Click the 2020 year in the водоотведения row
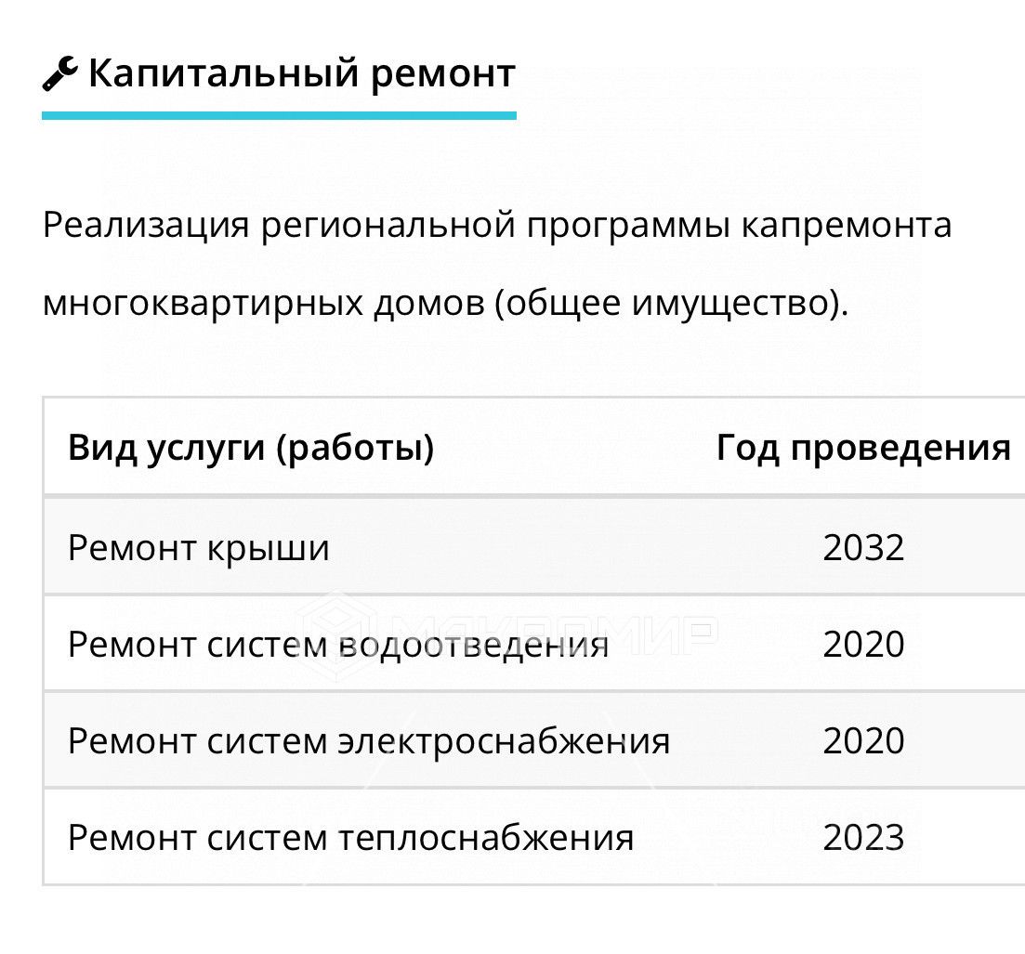 [863, 644]
